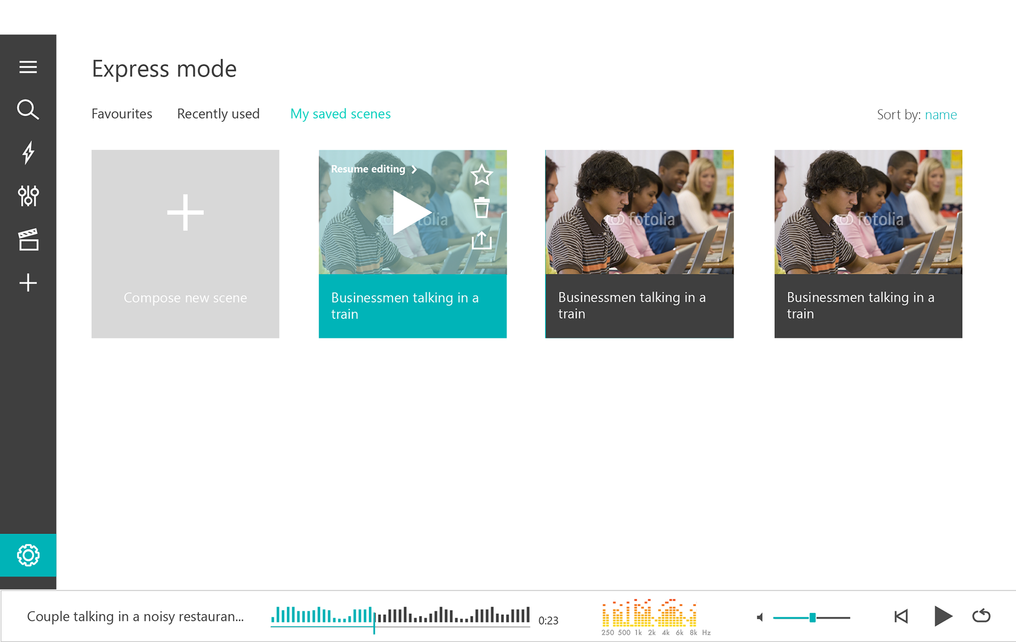Click the volume slider handle
Screen dimensions: 1016x642
812,617
